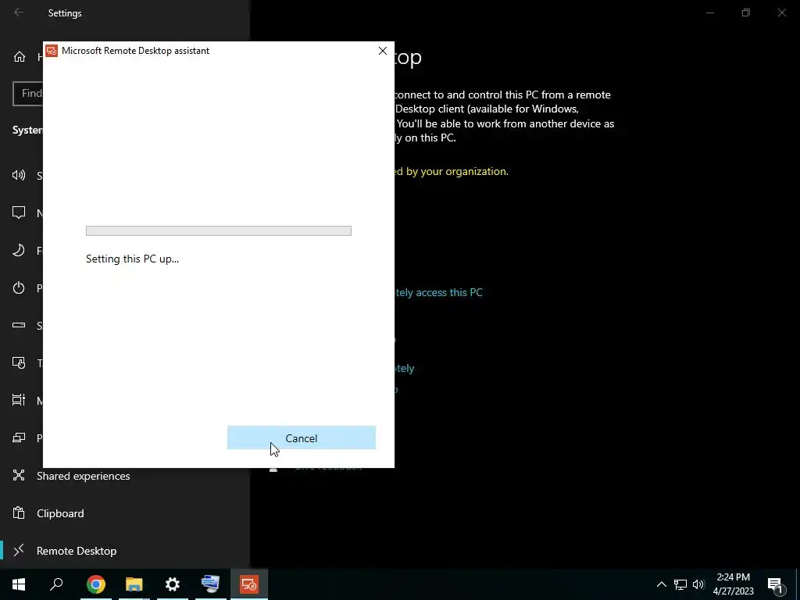The image size is (800, 600).
Task: Open the taskbar clock showing 2:24 PM
Action: [x=733, y=584]
